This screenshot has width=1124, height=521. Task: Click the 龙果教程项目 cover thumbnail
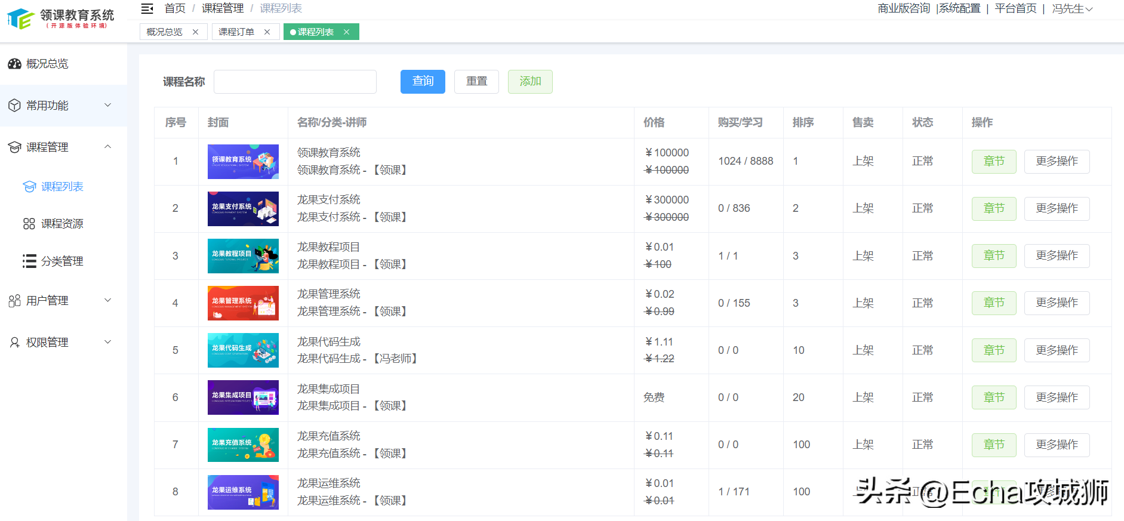pyautogui.click(x=243, y=256)
